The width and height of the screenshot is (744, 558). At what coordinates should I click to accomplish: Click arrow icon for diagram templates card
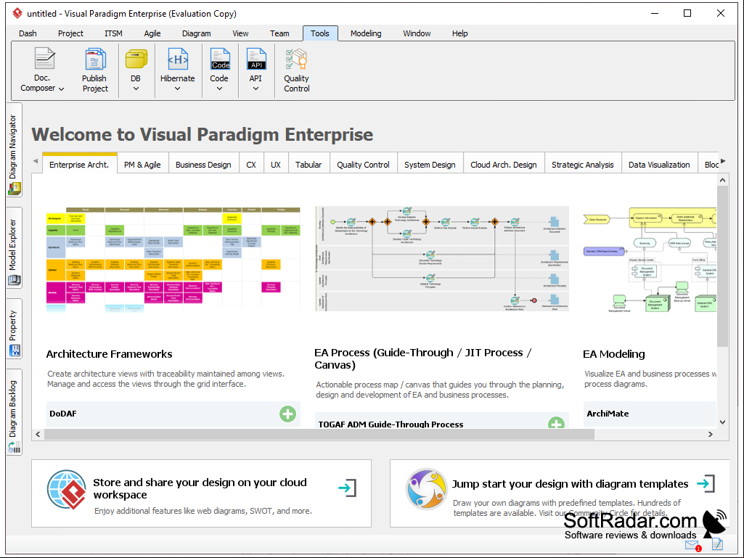coord(706,483)
